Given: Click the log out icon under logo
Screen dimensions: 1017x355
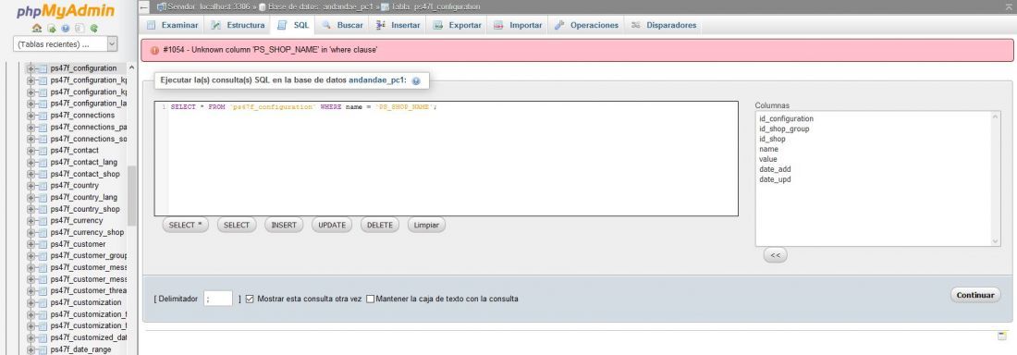Looking at the screenshot, I should click(x=51, y=28).
